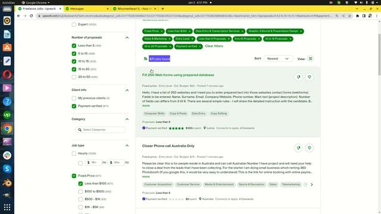Check the My previous clients checkbox
The height and width of the screenshot is (214, 381).
tap(74, 98)
